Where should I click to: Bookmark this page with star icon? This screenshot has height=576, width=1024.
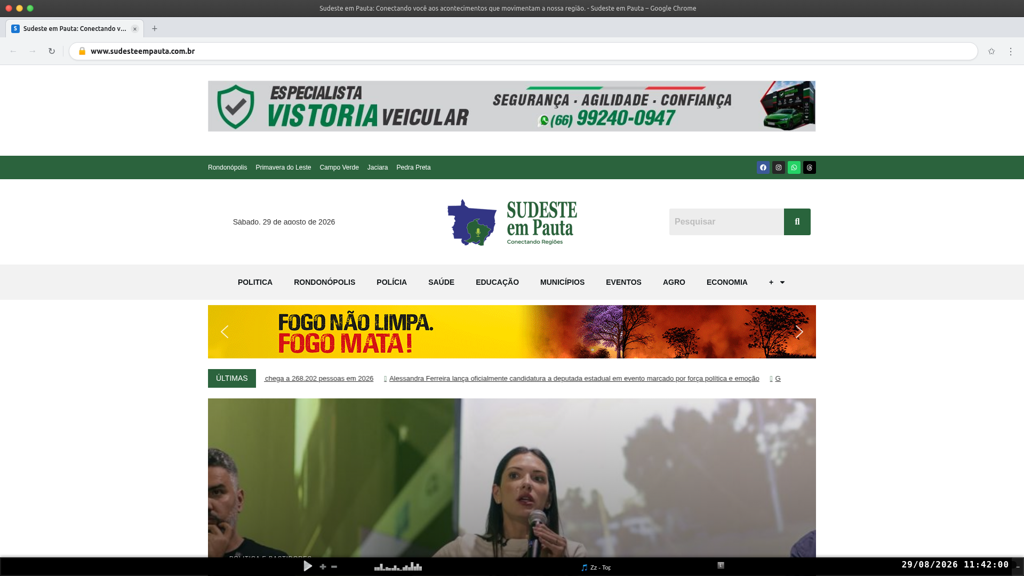[x=991, y=51]
